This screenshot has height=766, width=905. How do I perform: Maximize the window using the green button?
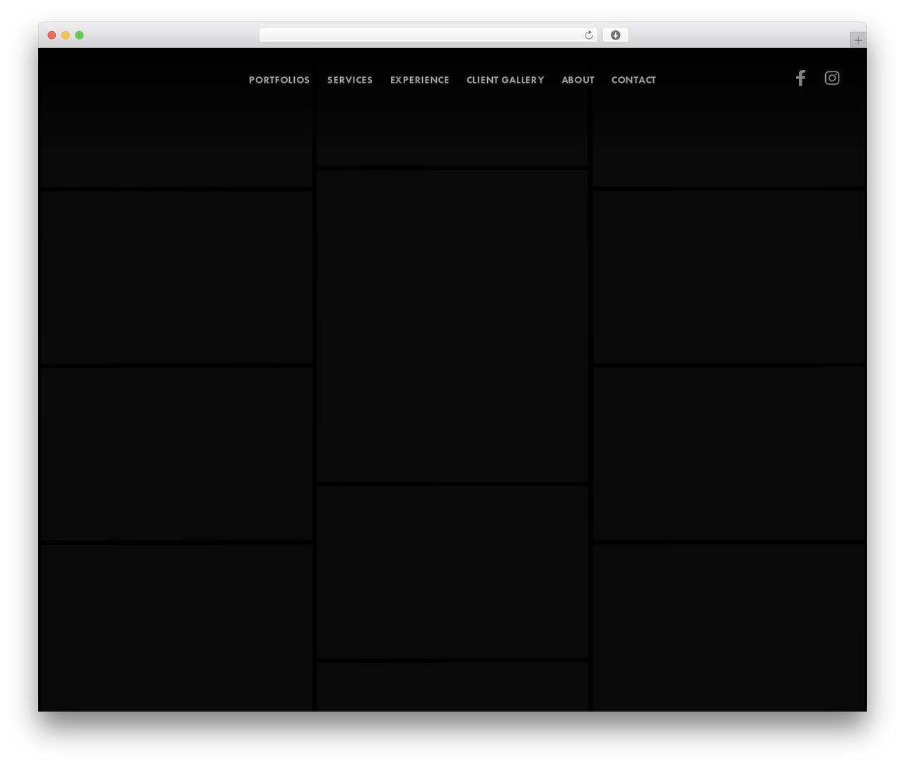pos(79,35)
